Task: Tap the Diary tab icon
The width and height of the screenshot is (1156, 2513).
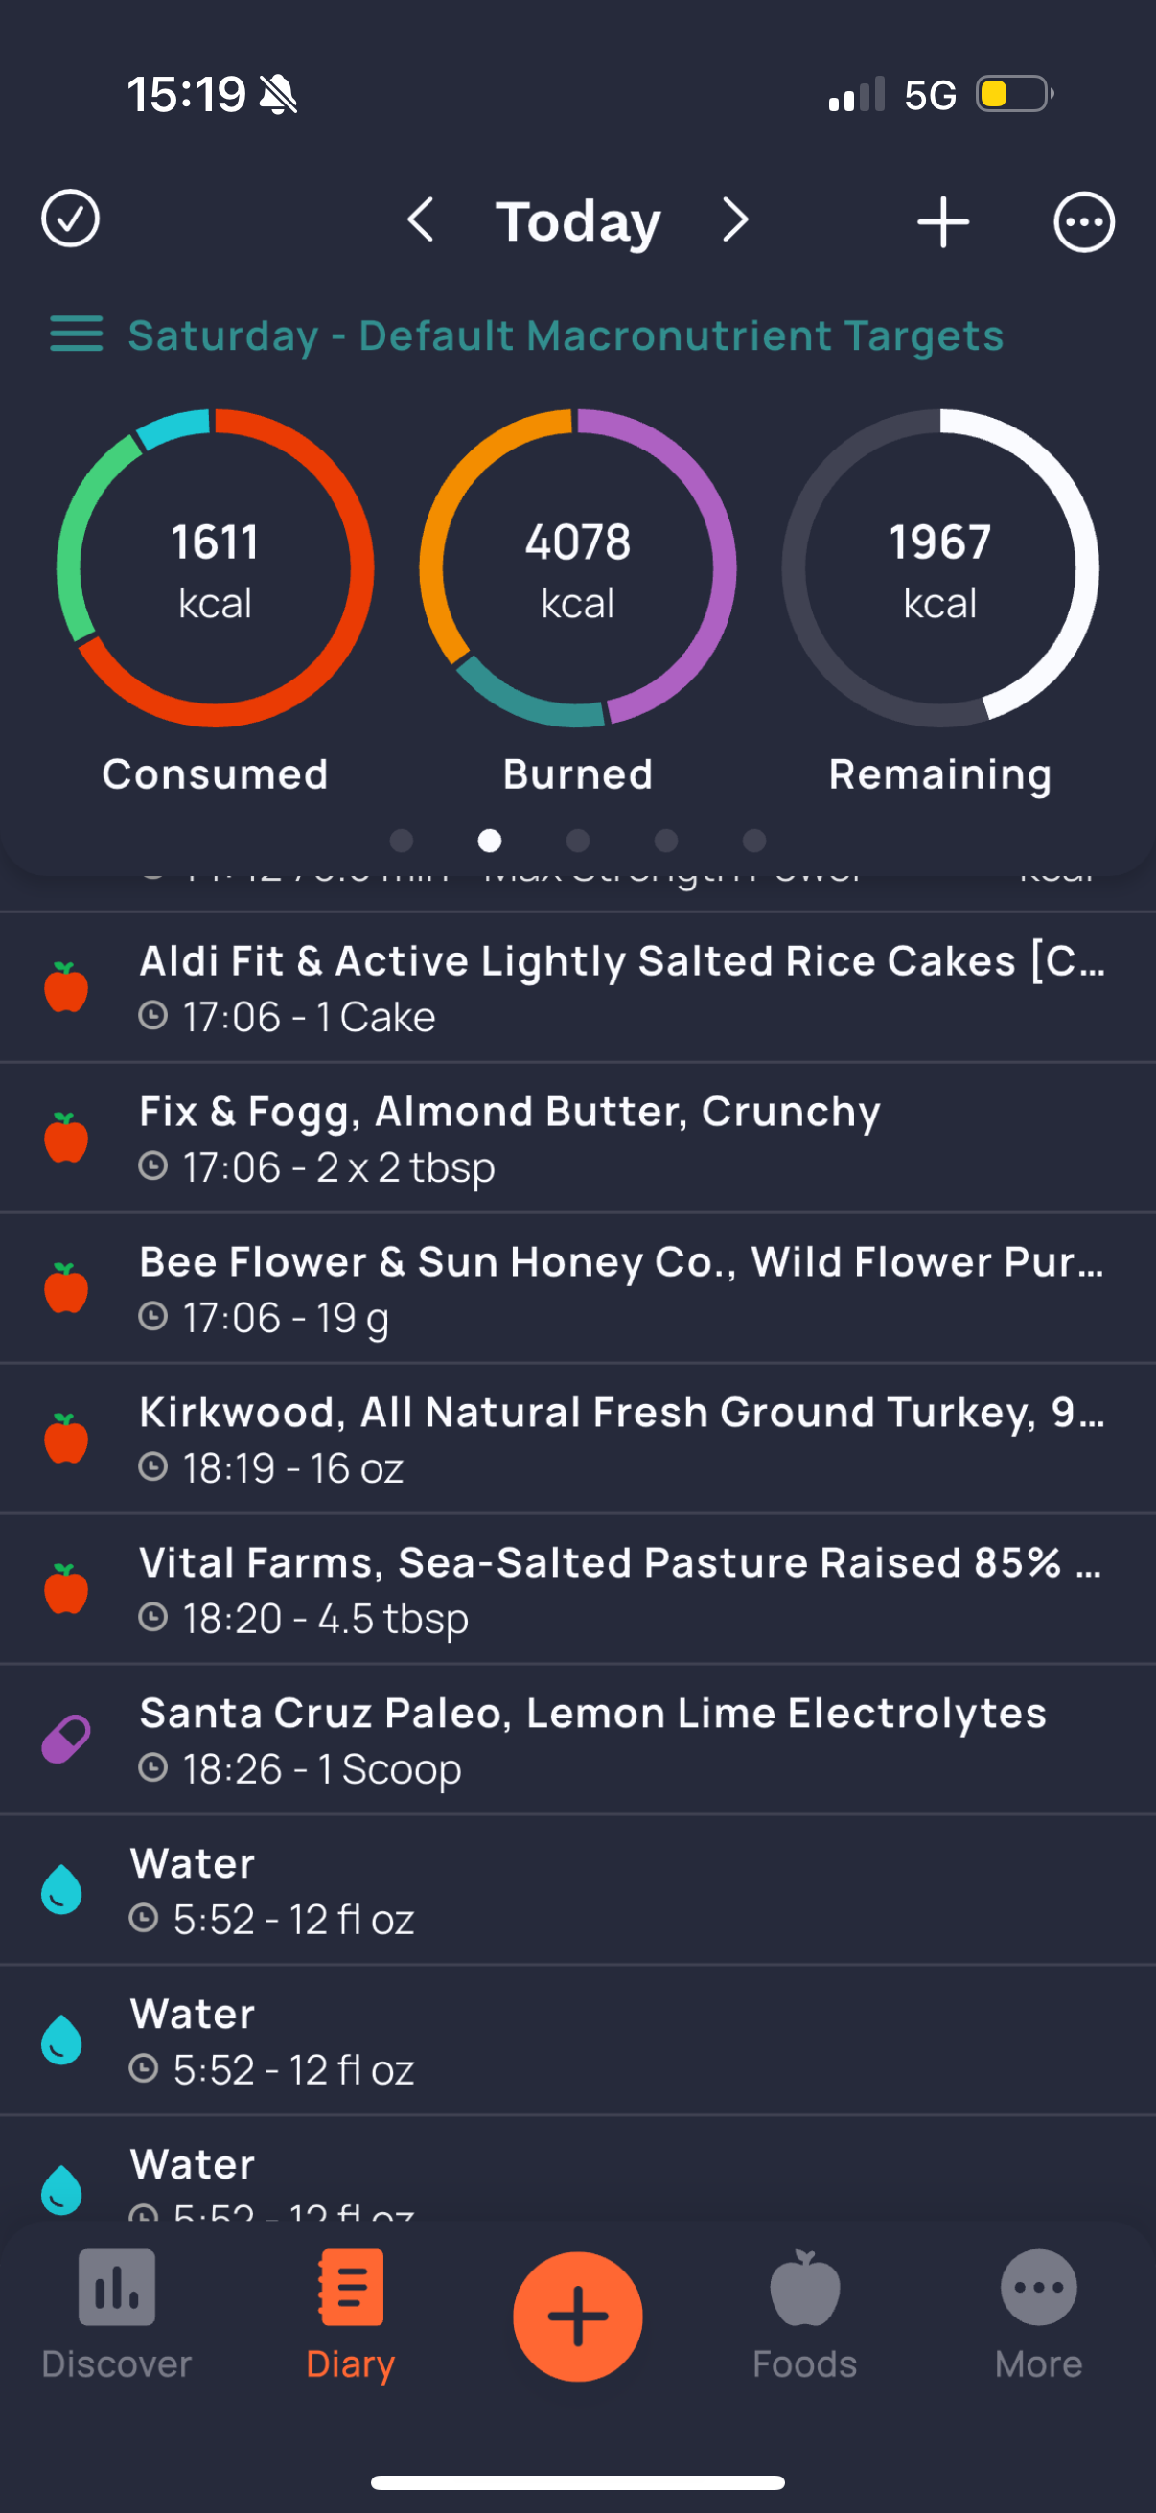Action: coord(350,2288)
